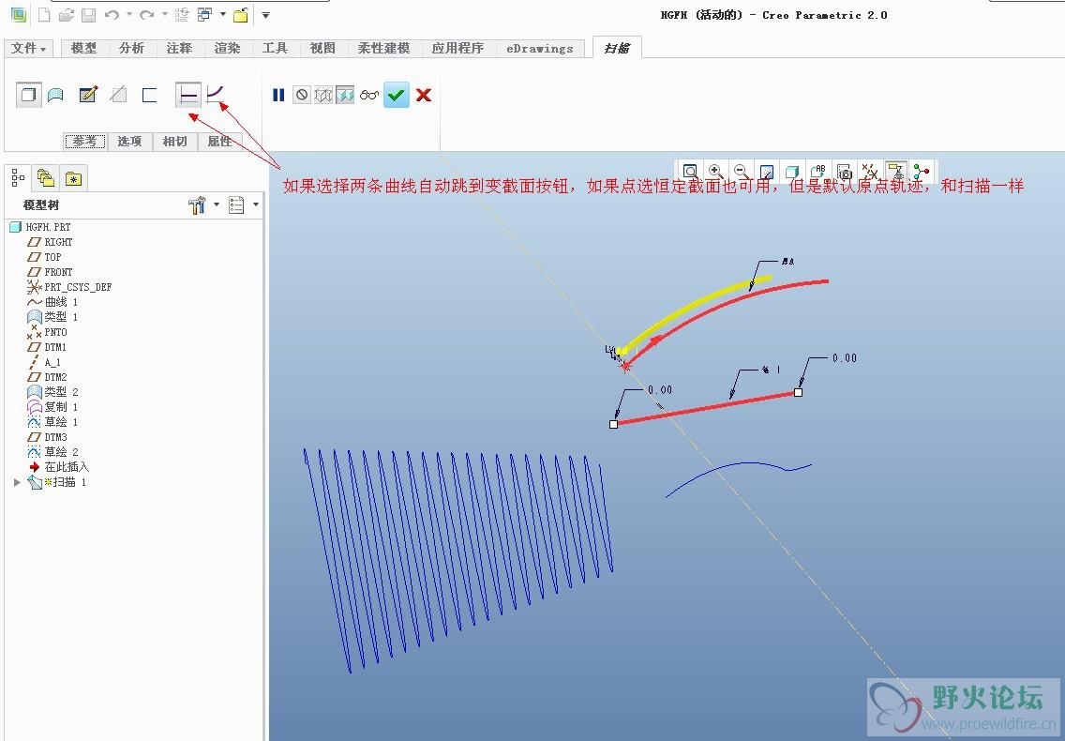Open the 柔性建模 ribbon tab

(383, 48)
